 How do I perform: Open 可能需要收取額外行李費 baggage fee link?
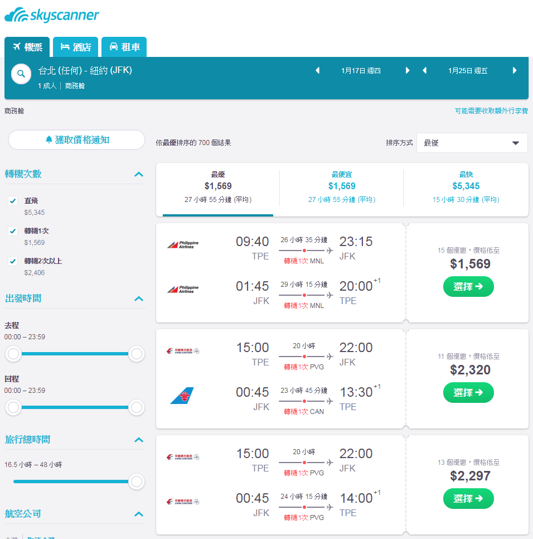(x=491, y=110)
